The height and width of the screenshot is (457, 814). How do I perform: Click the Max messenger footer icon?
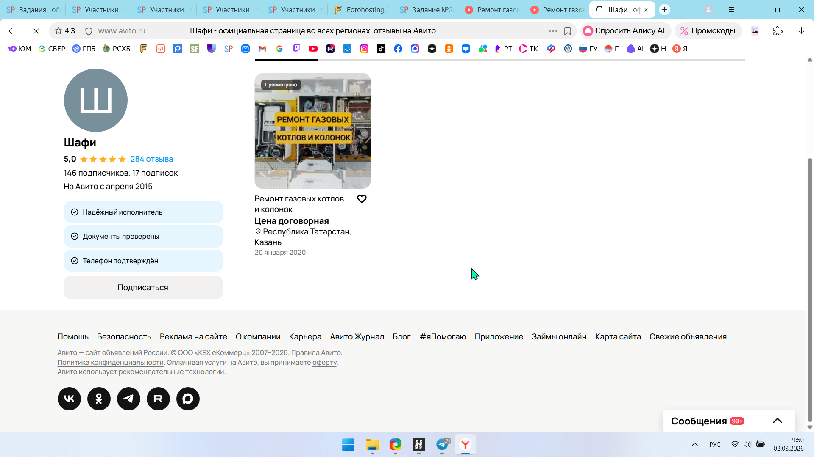coord(188,399)
